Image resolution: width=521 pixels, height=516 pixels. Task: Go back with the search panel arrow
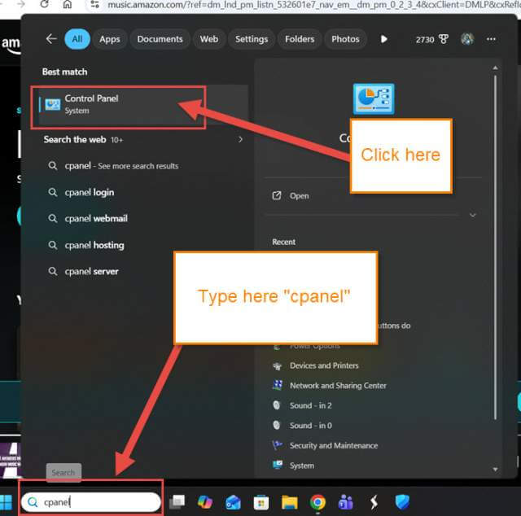[51, 39]
